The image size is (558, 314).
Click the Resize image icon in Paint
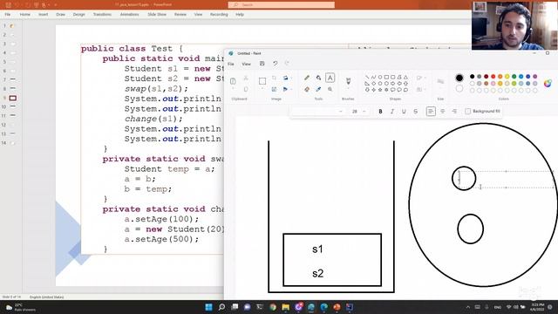274,89
